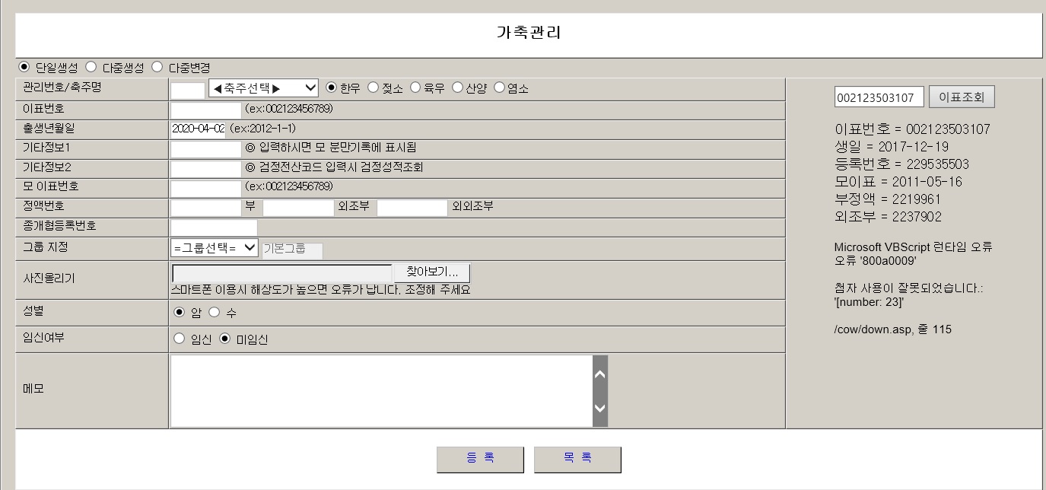Viewport: 1046px width, 490px height.
Task: Click the 등록 submit button
Action: coord(480,459)
